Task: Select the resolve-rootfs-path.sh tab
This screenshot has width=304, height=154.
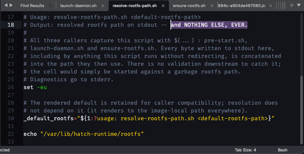Action: [x=135, y=6]
